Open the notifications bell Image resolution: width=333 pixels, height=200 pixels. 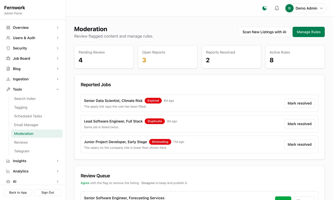(277, 8)
